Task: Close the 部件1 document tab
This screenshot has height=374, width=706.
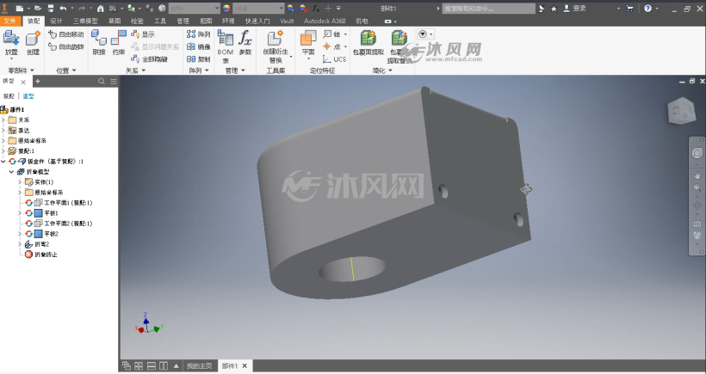Action: click(245, 366)
